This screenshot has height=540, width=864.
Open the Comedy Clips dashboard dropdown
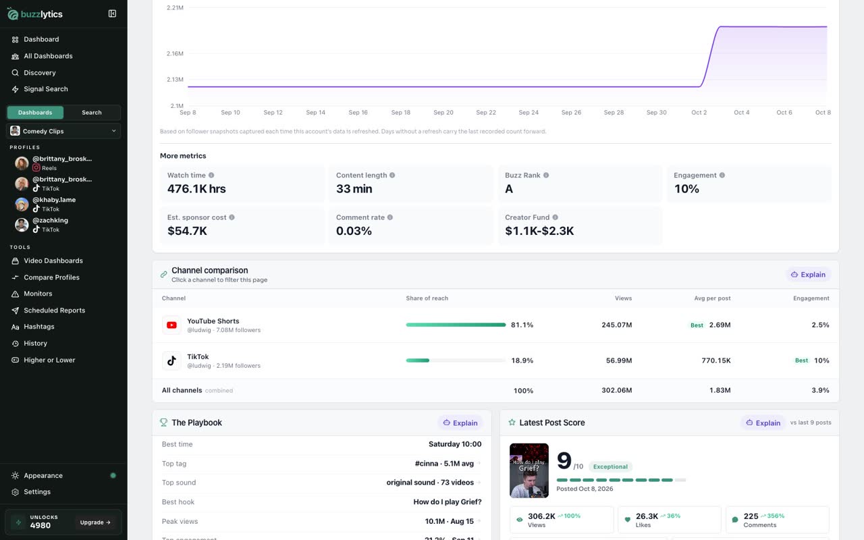pyautogui.click(x=63, y=131)
